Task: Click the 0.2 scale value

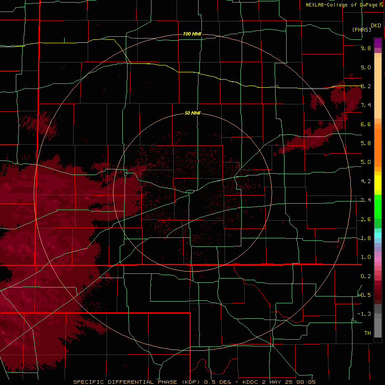Action: pyautogui.click(x=366, y=276)
